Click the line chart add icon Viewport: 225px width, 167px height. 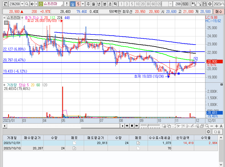199,4
